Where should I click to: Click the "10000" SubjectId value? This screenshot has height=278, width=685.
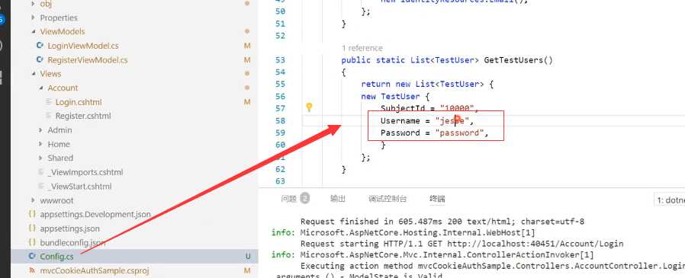(457, 108)
